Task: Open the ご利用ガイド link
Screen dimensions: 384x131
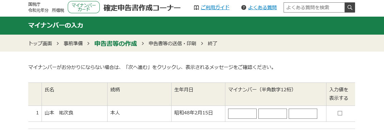Action: (x=215, y=7)
